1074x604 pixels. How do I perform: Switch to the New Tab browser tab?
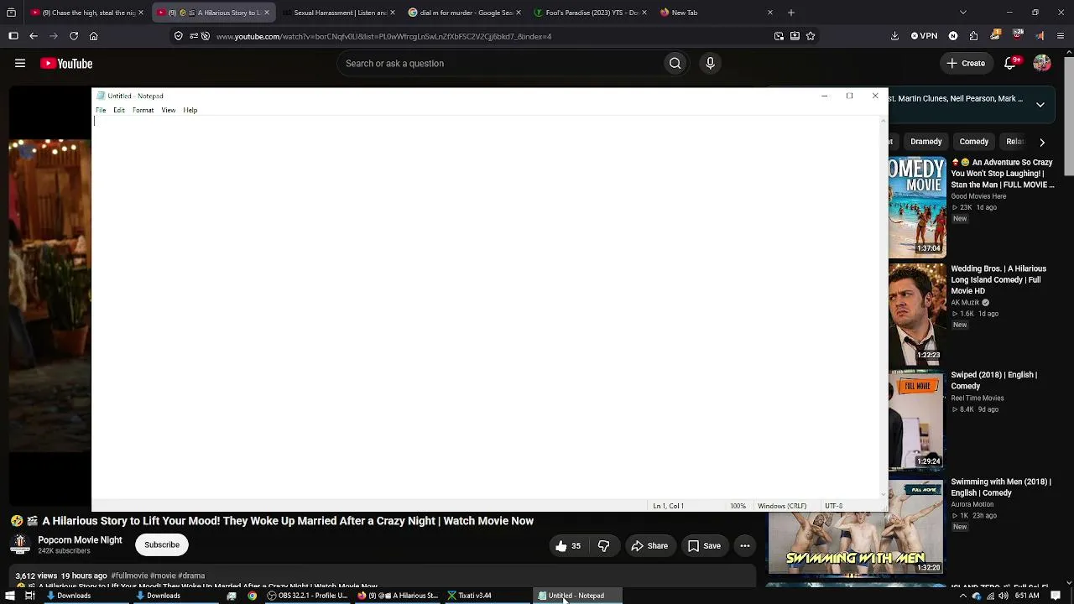click(716, 13)
